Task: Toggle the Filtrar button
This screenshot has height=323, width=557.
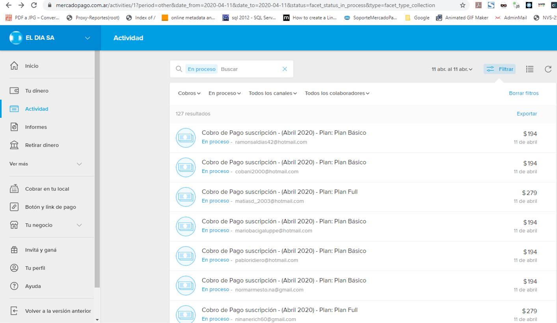Action: (500, 69)
